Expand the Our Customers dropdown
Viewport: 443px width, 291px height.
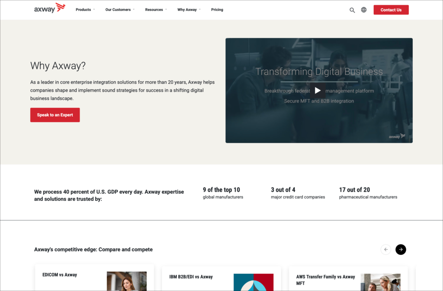point(120,9)
